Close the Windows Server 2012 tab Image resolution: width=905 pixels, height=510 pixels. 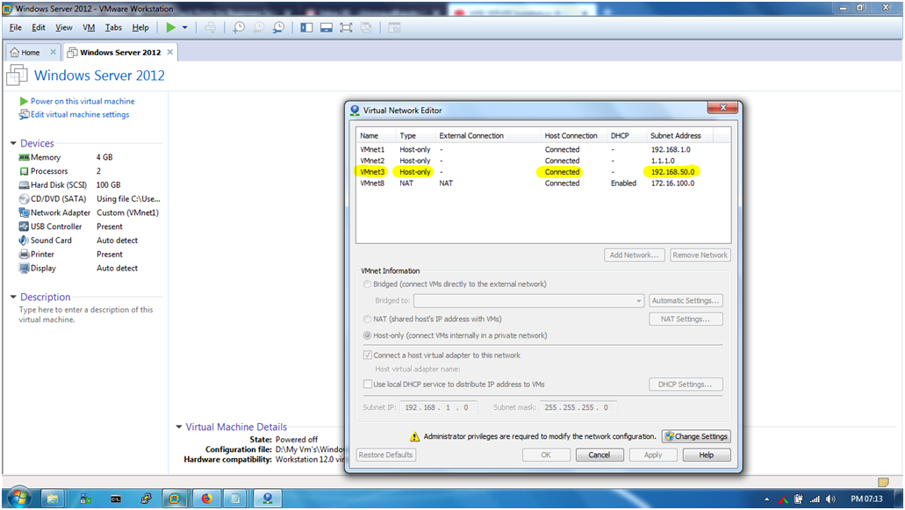point(169,52)
